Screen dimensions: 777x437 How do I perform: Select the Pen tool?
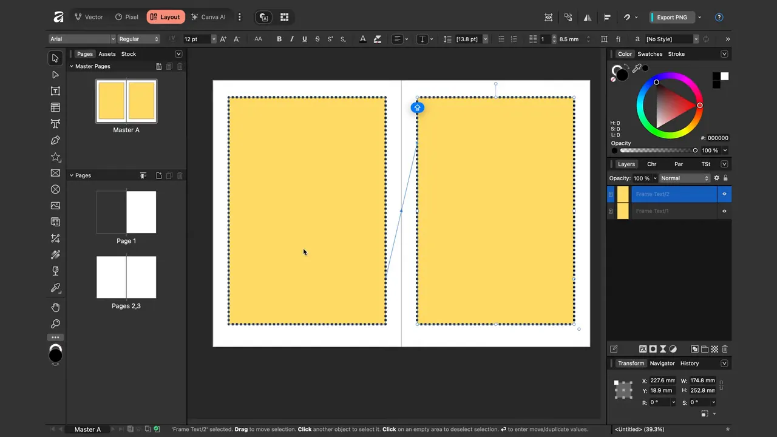click(x=55, y=140)
